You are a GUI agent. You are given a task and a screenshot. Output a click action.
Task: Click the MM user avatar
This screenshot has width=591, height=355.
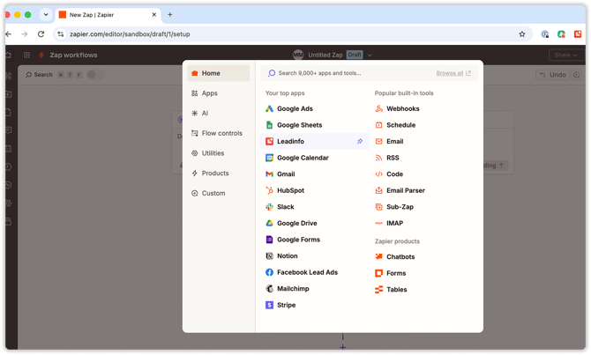click(x=298, y=55)
